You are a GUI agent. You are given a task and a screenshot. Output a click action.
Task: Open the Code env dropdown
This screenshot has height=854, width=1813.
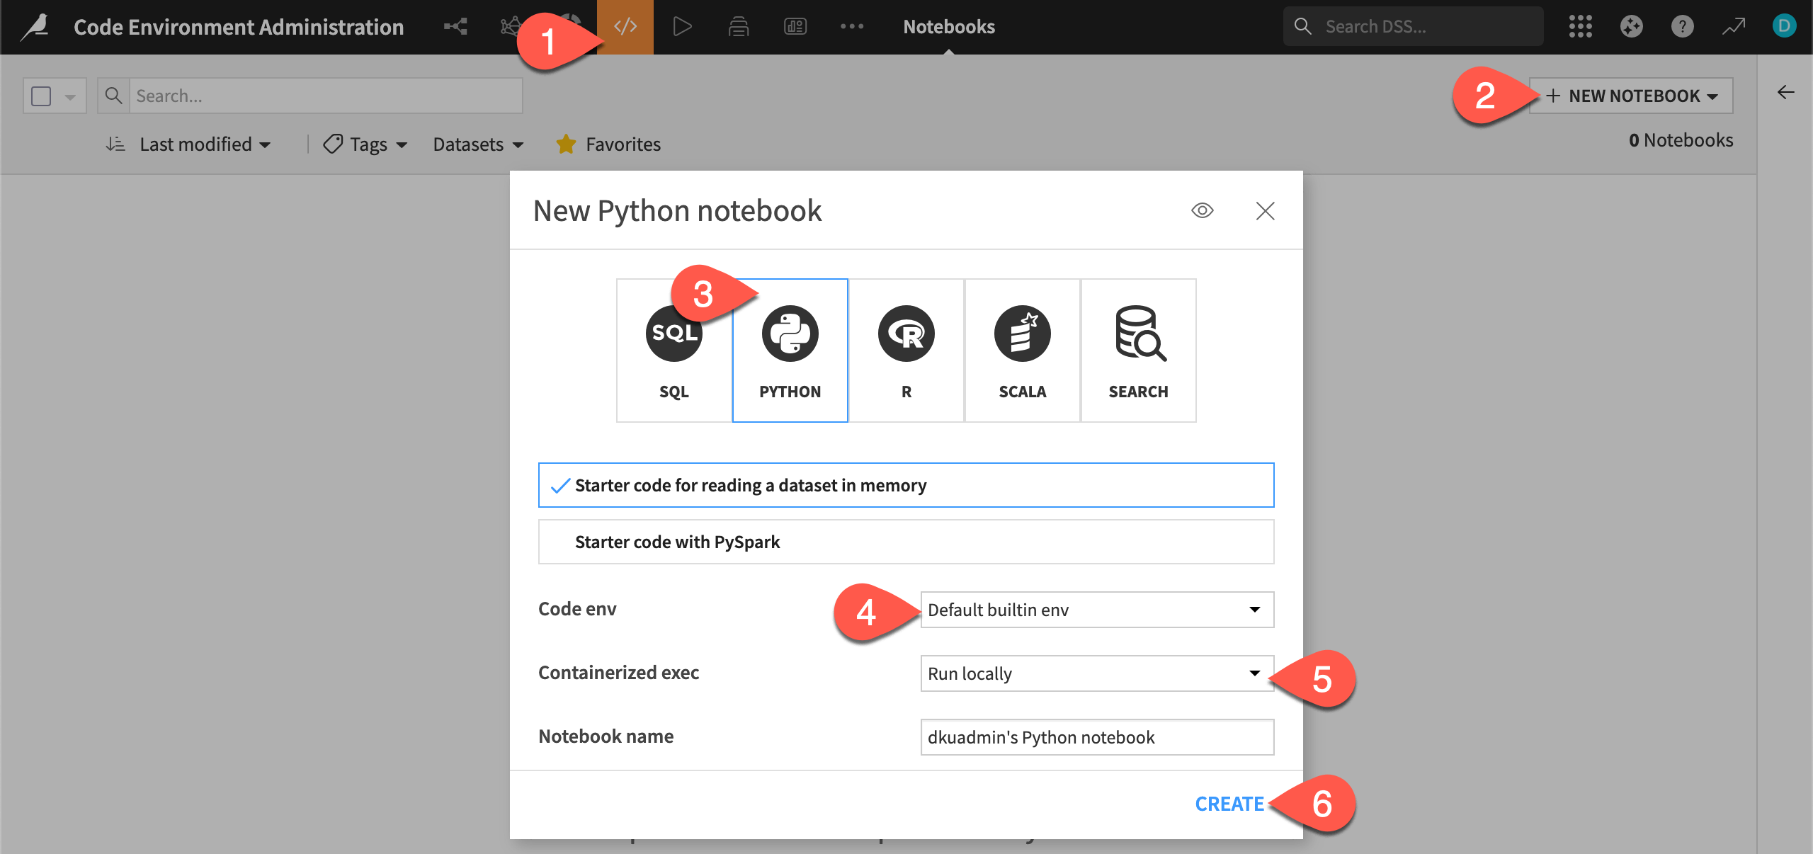(1097, 610)
